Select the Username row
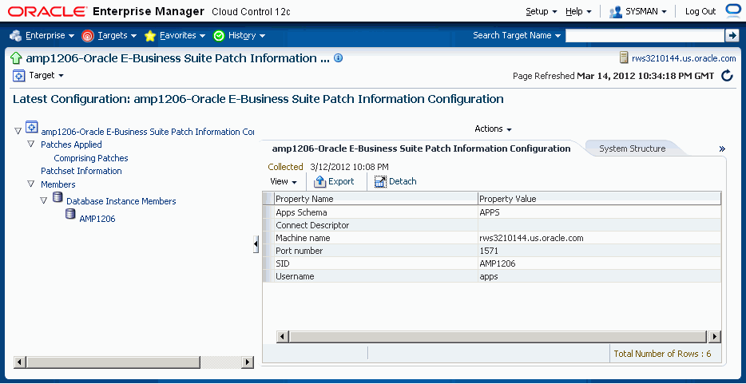The height and width of the screenshot is (384, 746). (492, 276)
